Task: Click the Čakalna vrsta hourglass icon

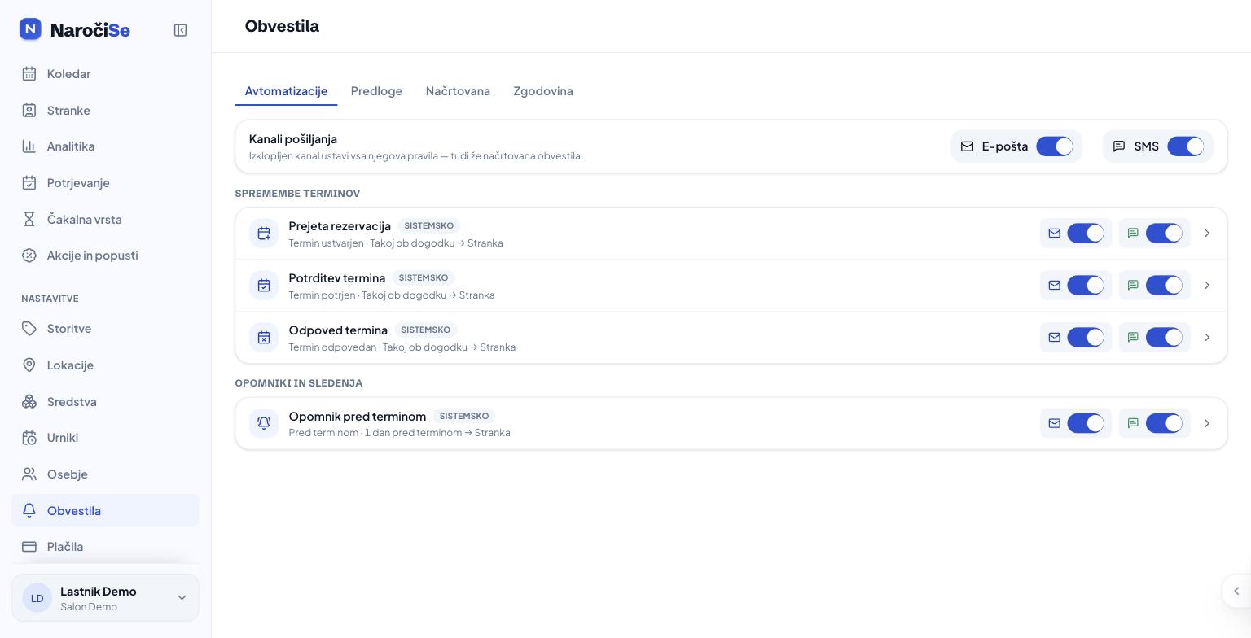Action: click(29, 220)
